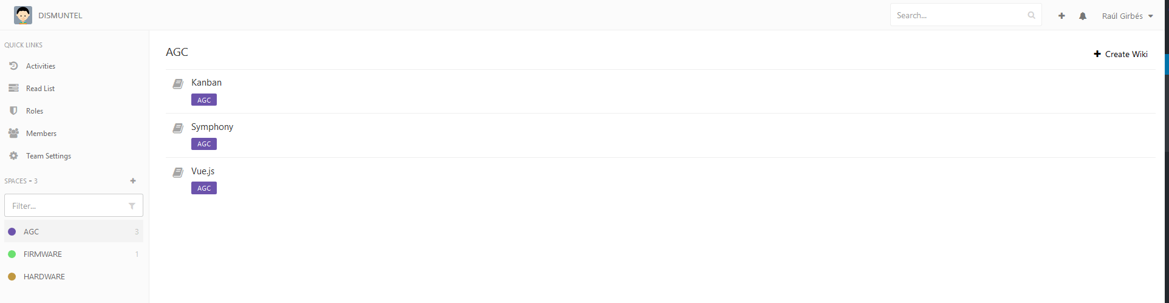Screen dimensions: 1169x303
Task: Click the search magnifier icon
Action: [1031, 15]
